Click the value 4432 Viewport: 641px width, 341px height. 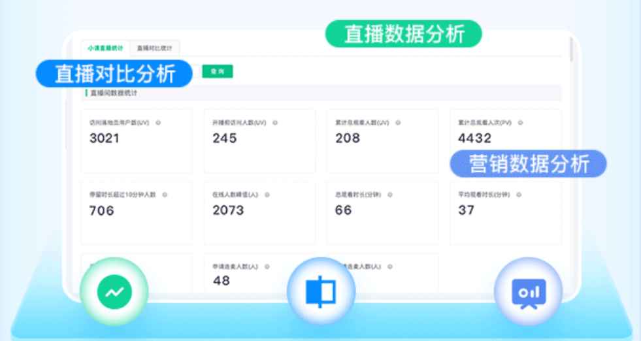[474, 138]
